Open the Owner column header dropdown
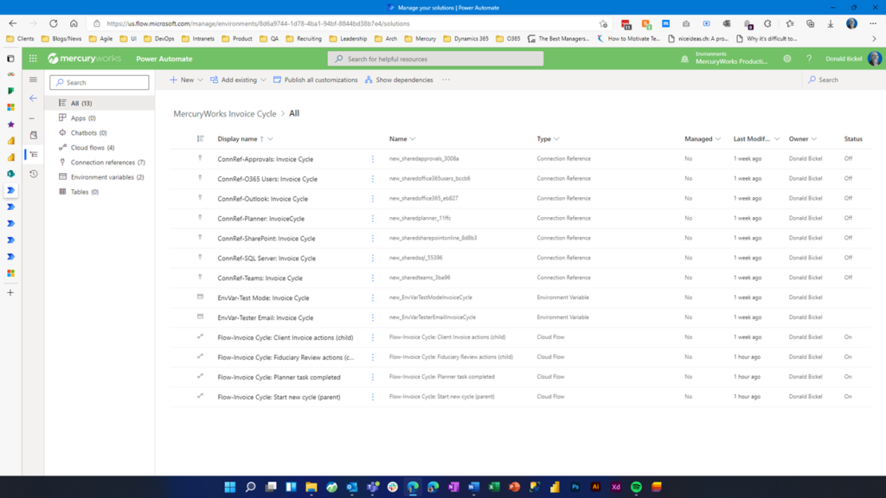Screen dimensions: 886x498 pyautogui.click(x=816, y=138)
